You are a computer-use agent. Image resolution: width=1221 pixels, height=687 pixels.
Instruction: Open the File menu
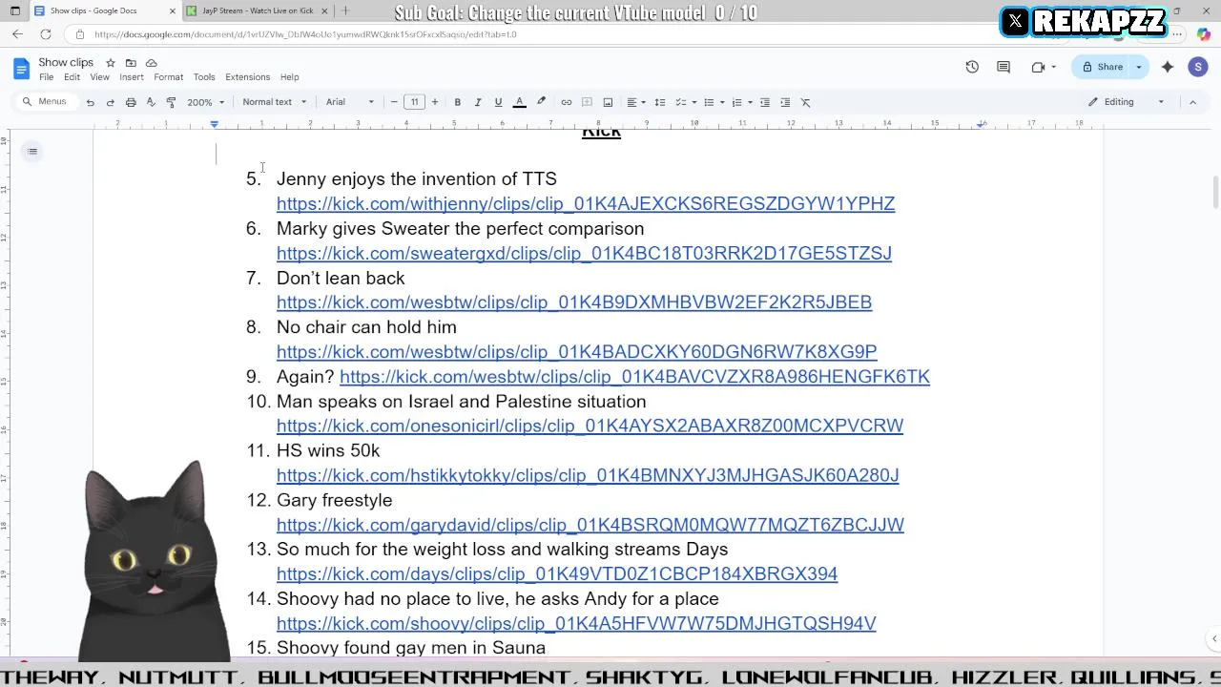[46, 77]
